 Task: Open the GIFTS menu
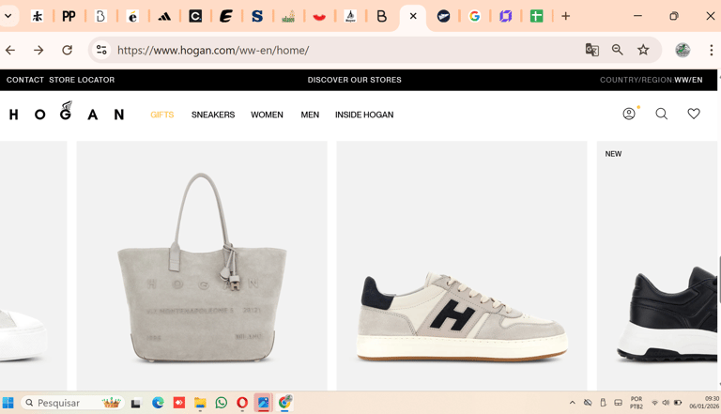pyautogui.click(x=161, y=115)
